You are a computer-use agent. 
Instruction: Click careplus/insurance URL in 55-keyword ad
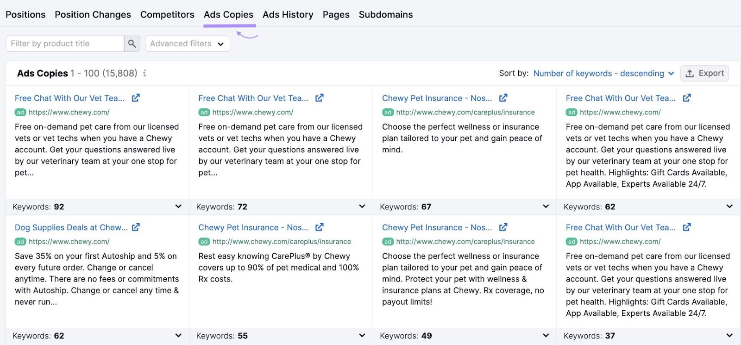[x=282, y=241]
